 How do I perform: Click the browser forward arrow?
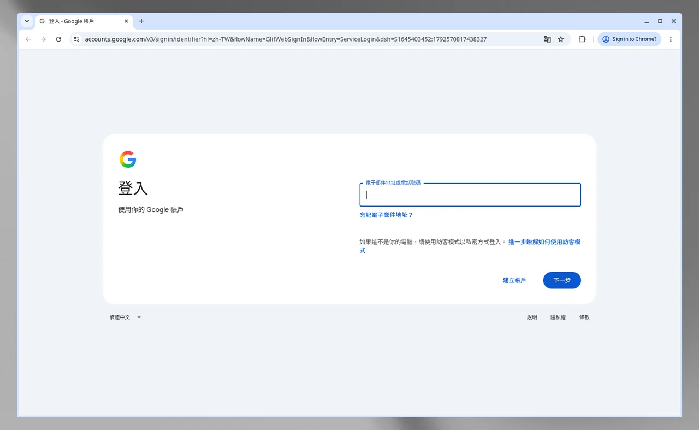point(44,39)
